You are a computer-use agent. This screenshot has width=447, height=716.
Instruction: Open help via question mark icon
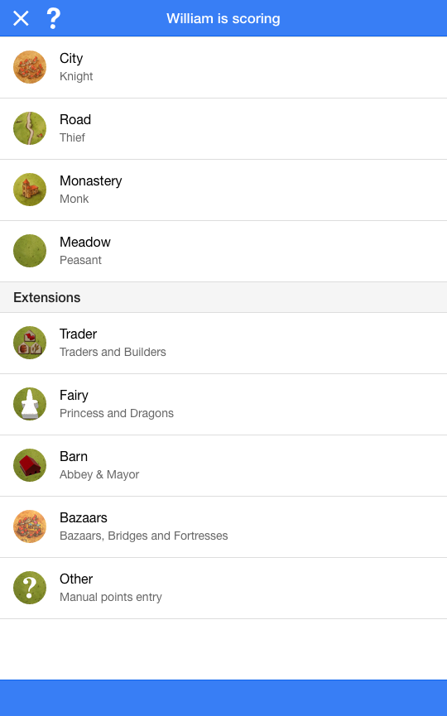pos(54,19)
